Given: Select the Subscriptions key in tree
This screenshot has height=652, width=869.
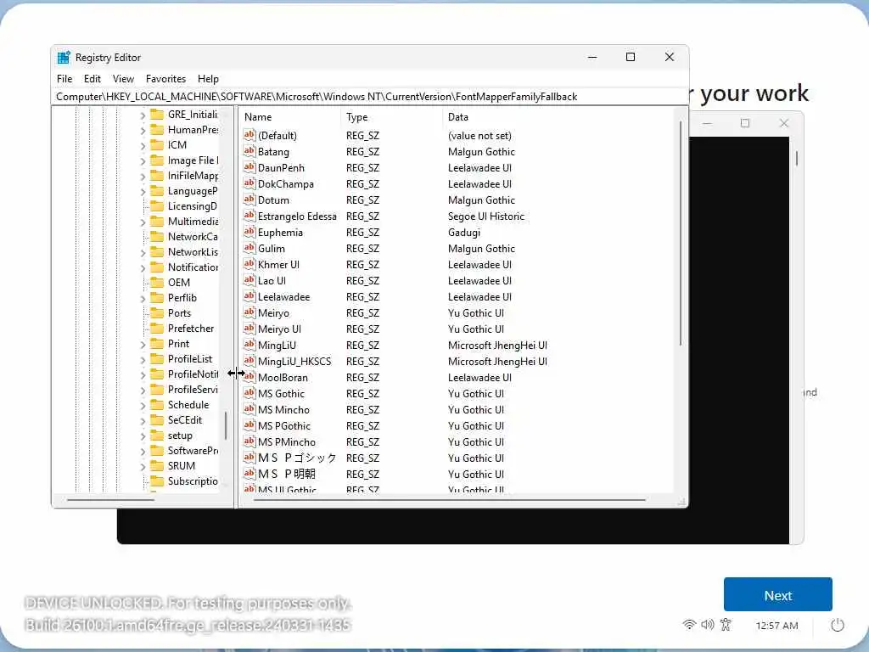Looking at the screenshot, I should [193, 481].
